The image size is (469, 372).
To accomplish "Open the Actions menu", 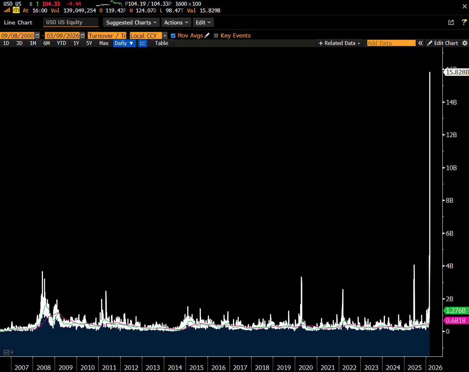I will click(x=175, y=22).
